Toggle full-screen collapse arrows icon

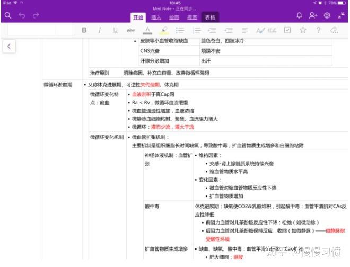click(341, 15)
